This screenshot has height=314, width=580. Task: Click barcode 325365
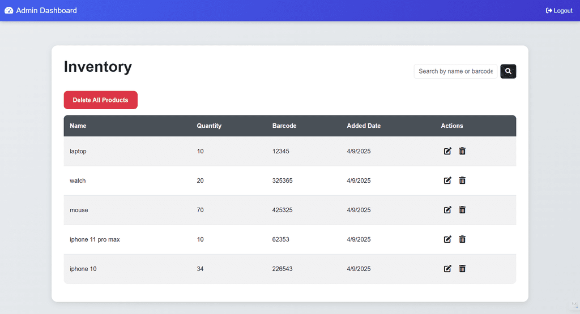(282, 180)
